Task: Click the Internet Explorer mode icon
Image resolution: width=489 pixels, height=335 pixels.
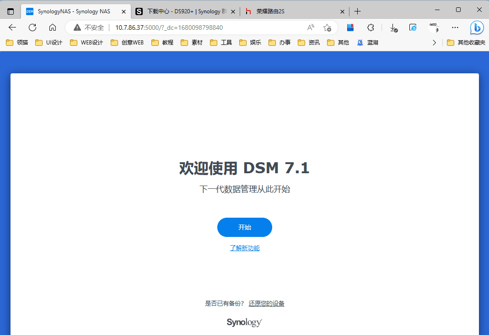Action: pyautogui.click(x=413, y=27)
